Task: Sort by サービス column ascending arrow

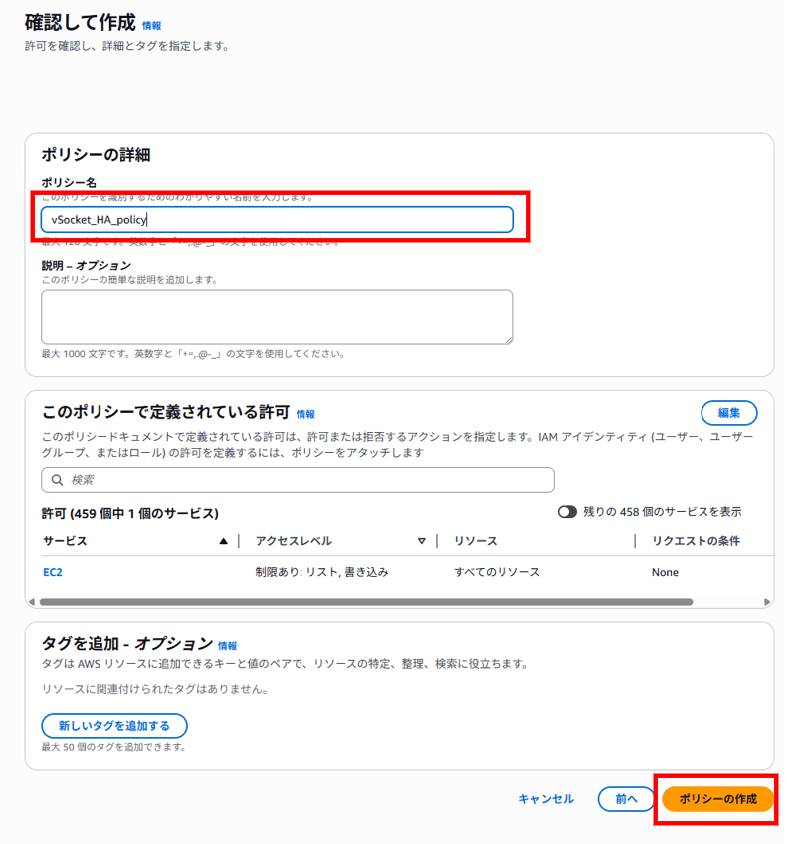Action: [x=223, y=541]
